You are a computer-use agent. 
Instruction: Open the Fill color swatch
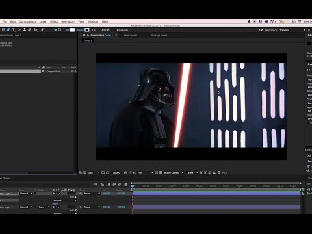72,30
